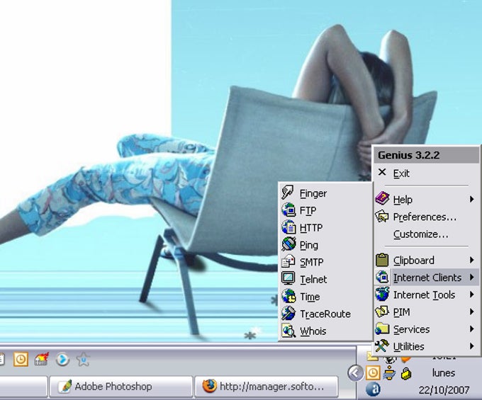Open the Internet Tools menu entry
The width and height of the screenshot is (482, 400).
(426, 295)
